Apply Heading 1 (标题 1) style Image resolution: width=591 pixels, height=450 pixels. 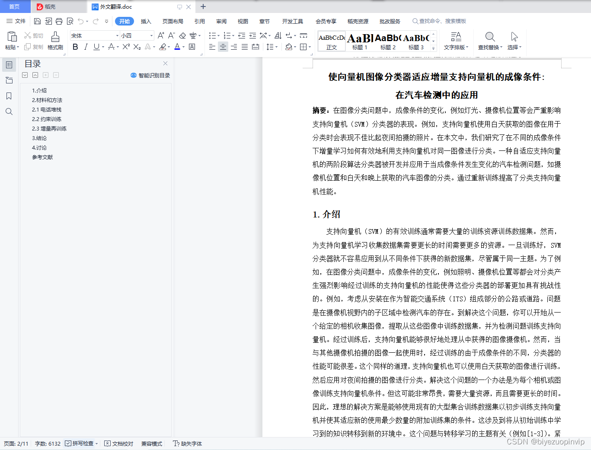coord(360,41)
